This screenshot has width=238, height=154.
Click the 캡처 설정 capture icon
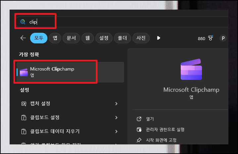tap(24, 104)
